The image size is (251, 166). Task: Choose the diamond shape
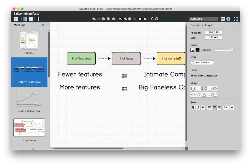click(215, 89)
